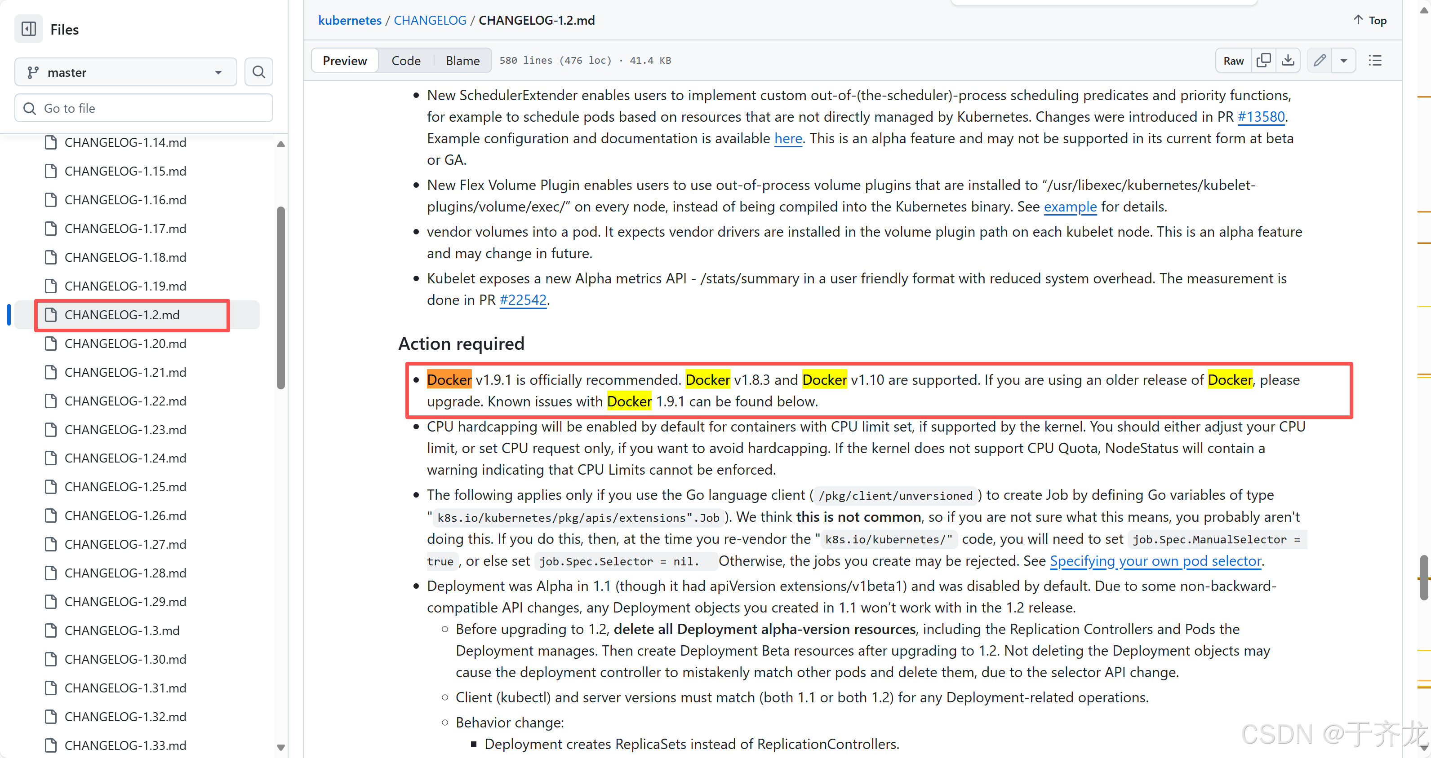Open CHANGELOG-1.30.md in file tree
Image resolution: width=1431 pixels, height=758 pixels.
point(125,659)
